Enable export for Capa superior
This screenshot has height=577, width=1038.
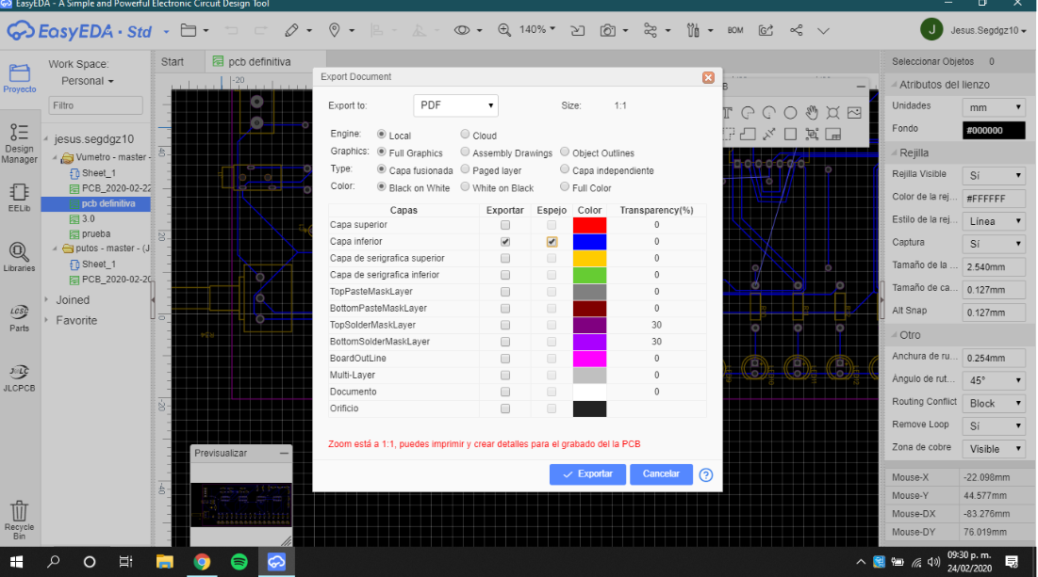click(505, 226)
